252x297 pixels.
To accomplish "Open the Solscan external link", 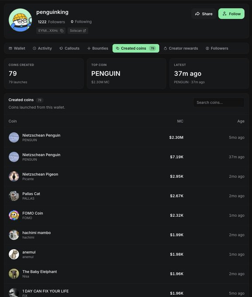I will (78, 31).
